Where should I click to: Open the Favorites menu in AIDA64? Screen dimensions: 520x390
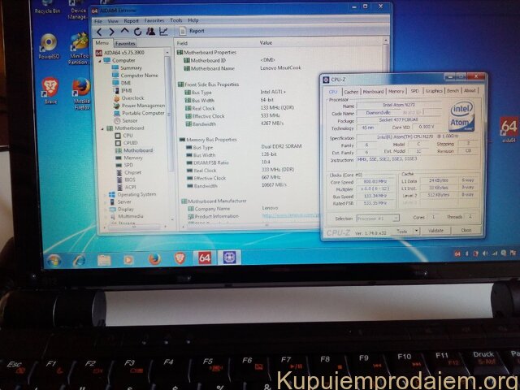(x=154, y=20)
